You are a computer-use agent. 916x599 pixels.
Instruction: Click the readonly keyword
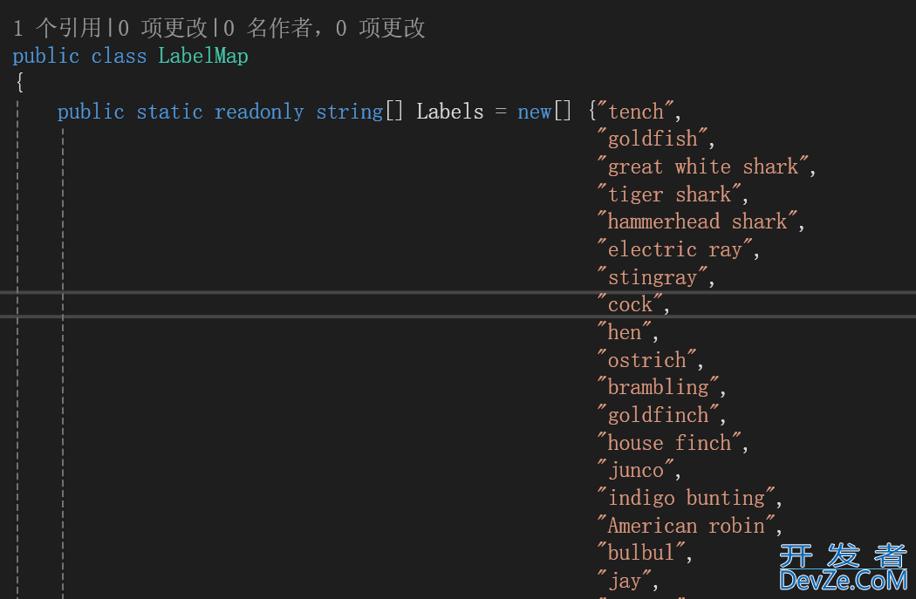click(x=259, y=112)
